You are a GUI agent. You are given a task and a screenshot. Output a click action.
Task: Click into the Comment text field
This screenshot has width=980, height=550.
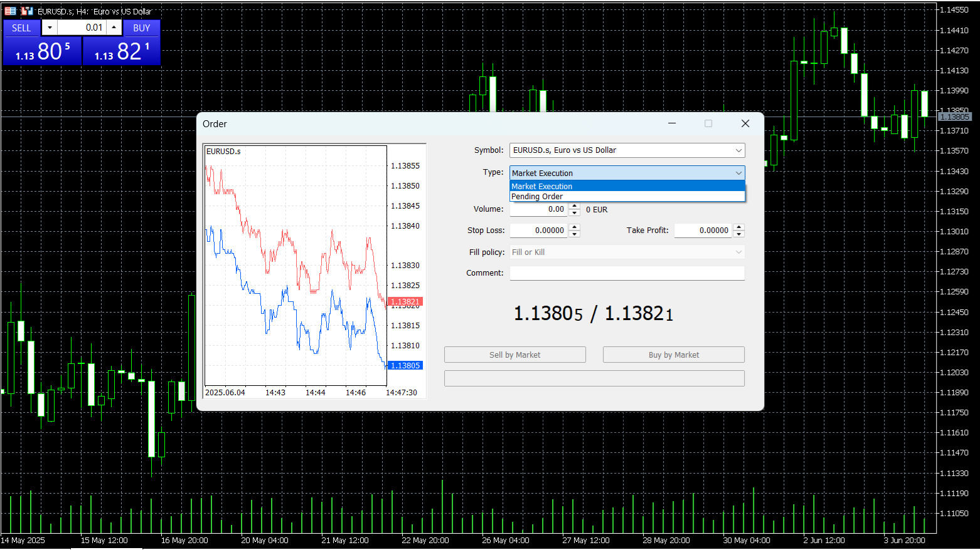click(x=627, y=273)
